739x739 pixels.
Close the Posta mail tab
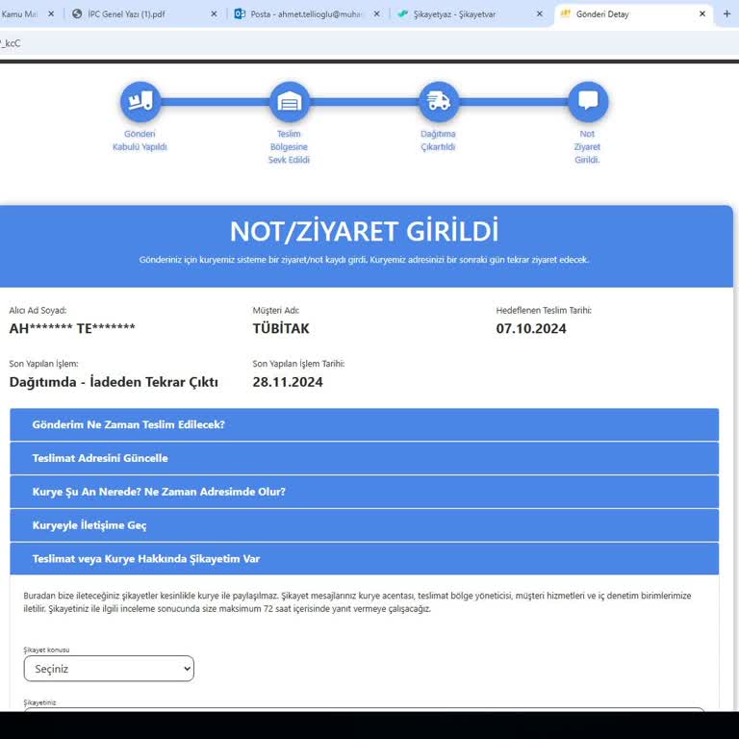coord(376,14)
